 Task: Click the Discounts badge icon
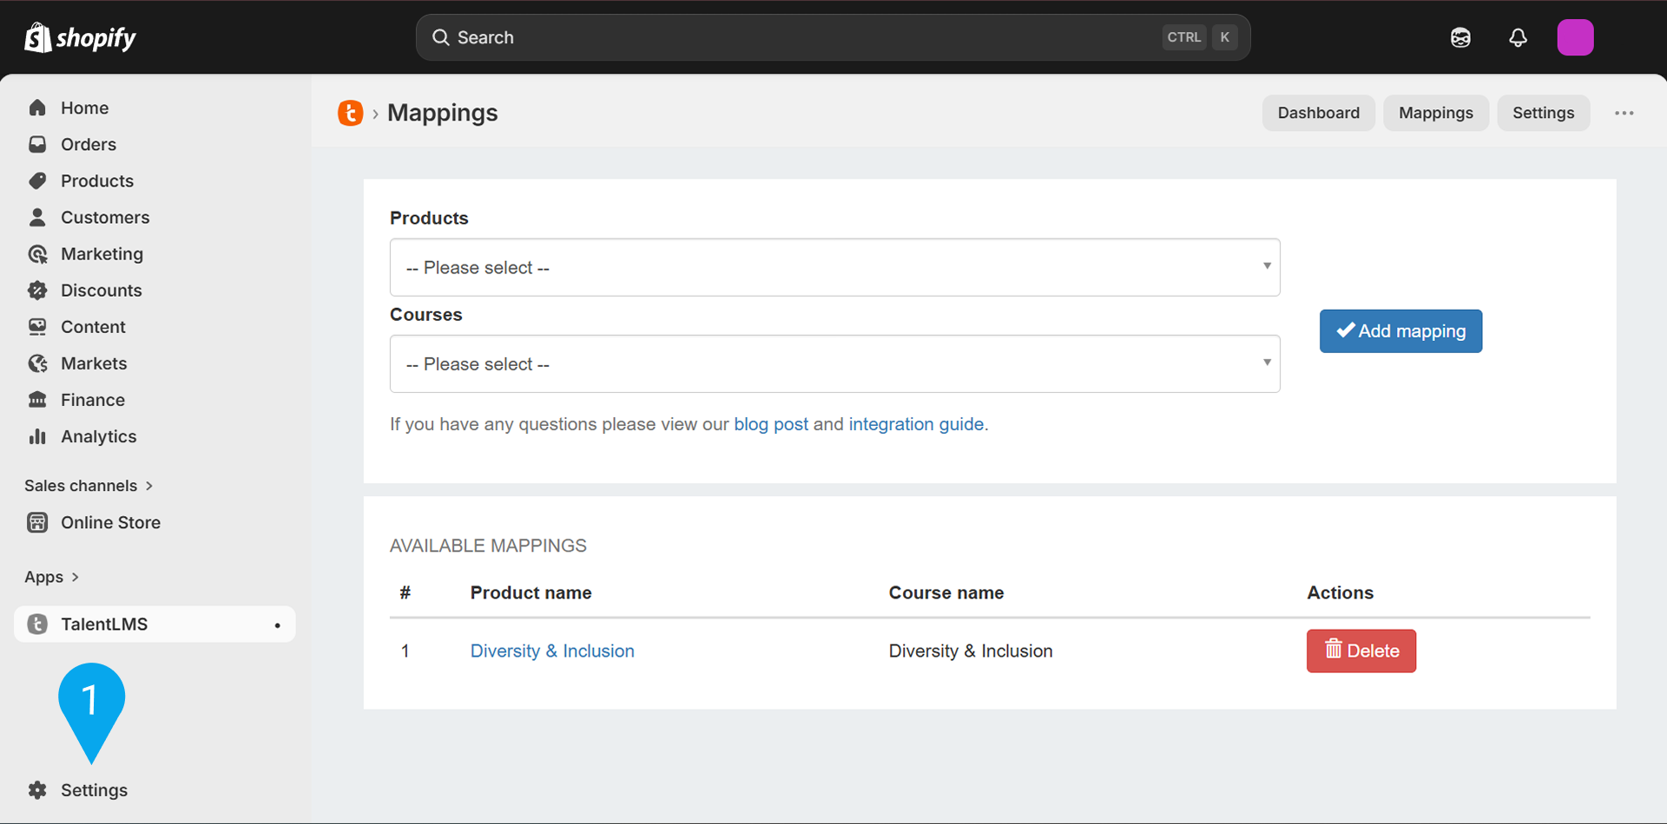tap(37, 290)
